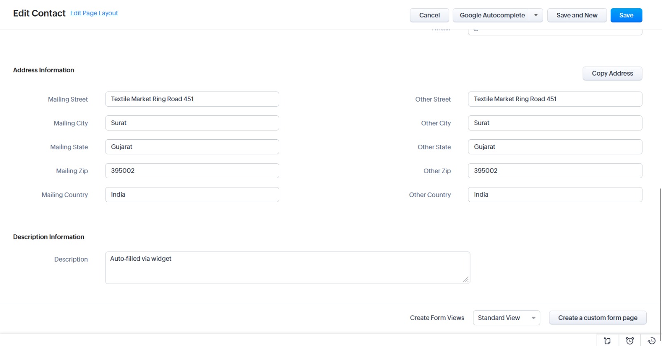Select the Mailing Zip field
Screen dimensions: 662x346
point(192,171)
